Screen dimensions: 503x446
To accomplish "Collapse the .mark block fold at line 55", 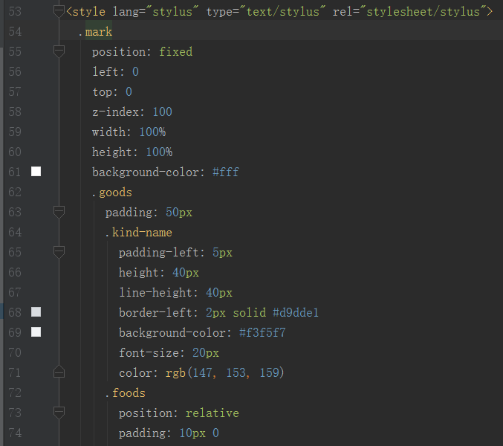I will 59,51.
